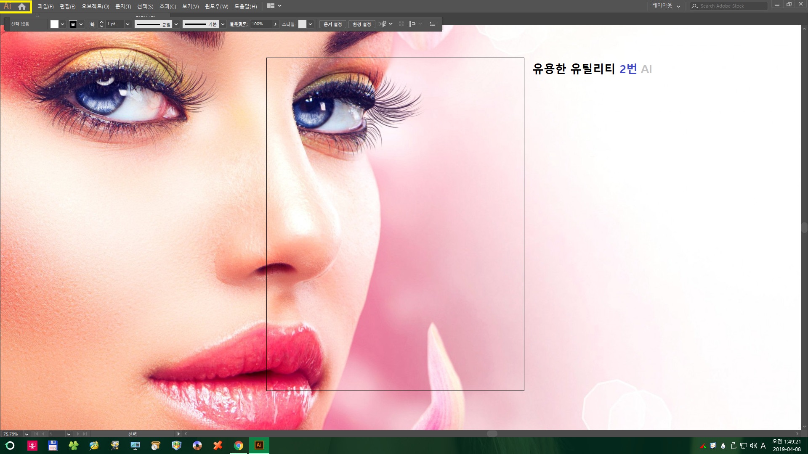Click the arrange documents grid icon
This screenshot has width=808, height=454.
[271, 6]
